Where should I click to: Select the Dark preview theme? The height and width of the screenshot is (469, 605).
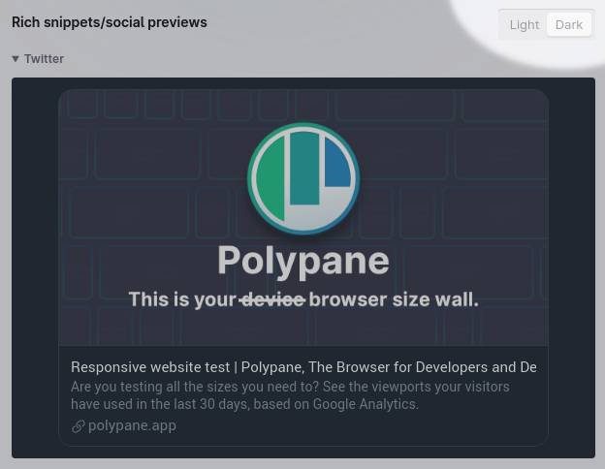pos(569,24)
